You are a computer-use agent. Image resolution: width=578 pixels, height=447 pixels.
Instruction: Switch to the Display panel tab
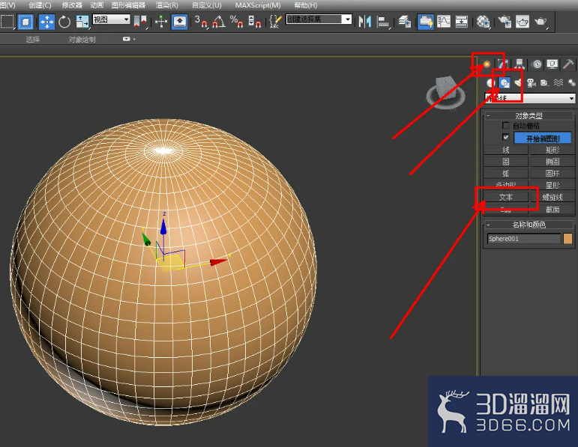coord(553,64)
